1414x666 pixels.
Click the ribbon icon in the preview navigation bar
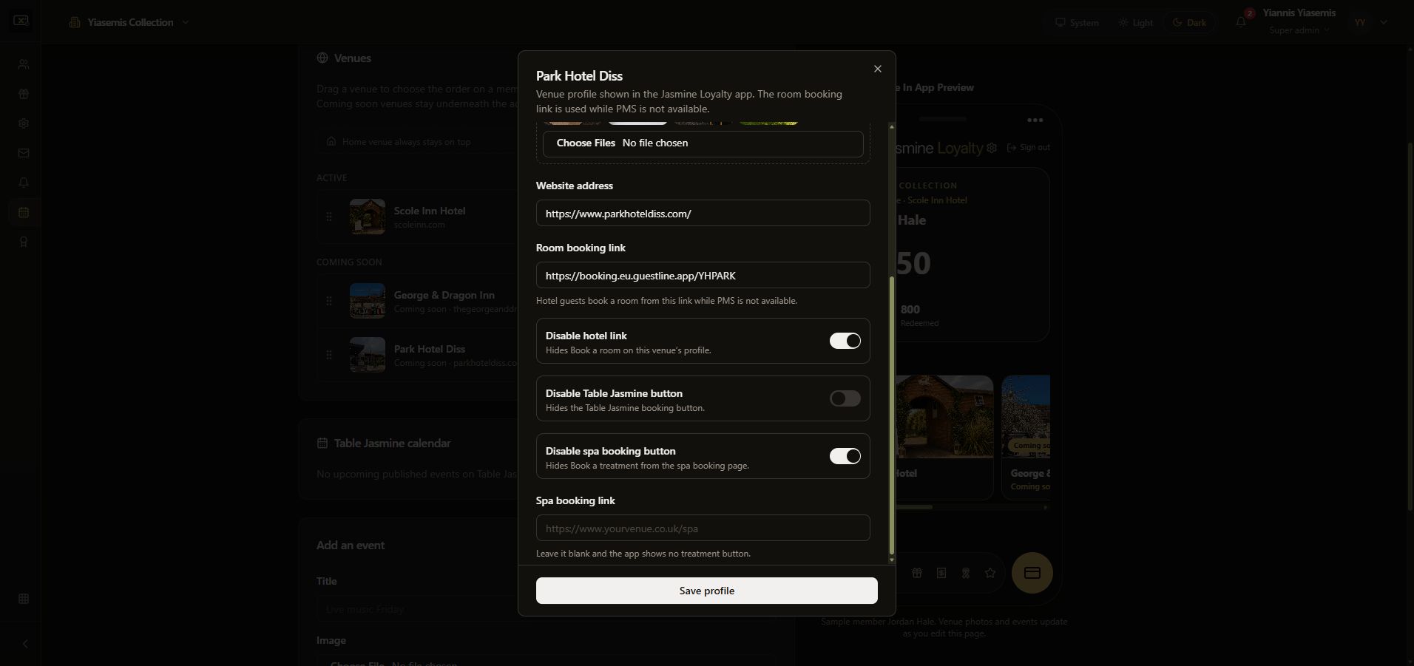[966, 573]
